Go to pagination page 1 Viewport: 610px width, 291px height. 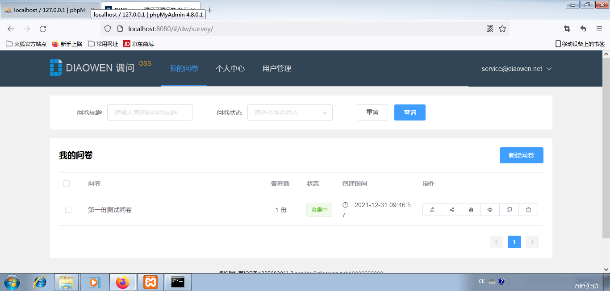514,242
